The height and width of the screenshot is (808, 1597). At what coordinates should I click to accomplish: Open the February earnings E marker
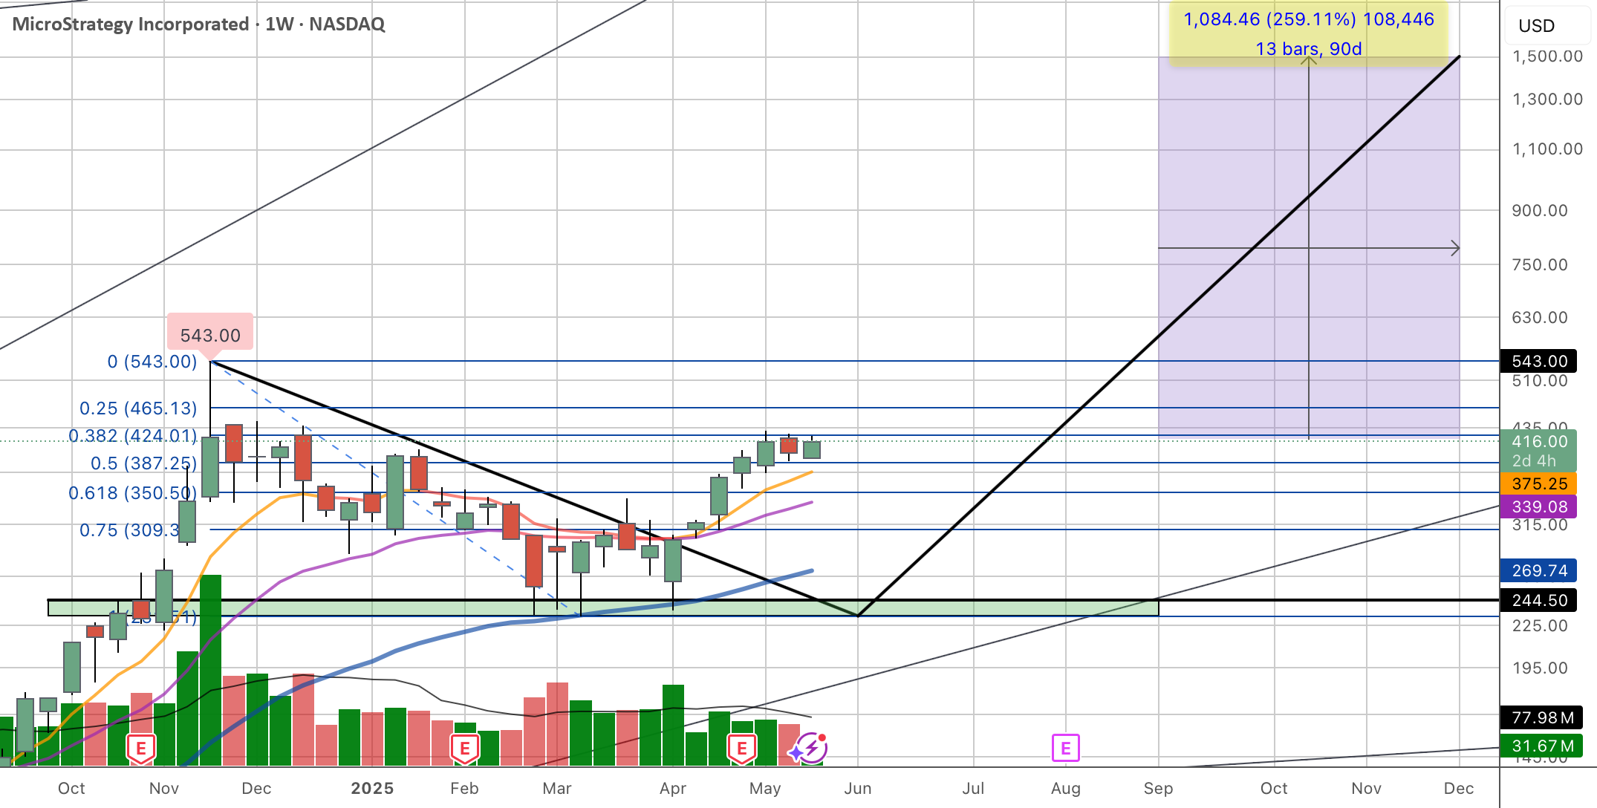tap(465, 749)
